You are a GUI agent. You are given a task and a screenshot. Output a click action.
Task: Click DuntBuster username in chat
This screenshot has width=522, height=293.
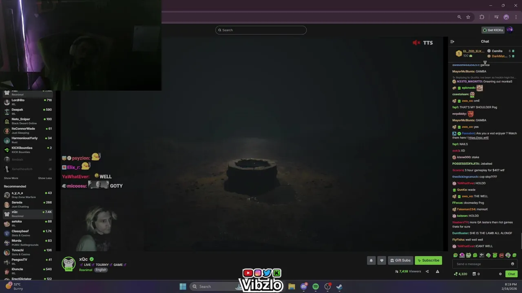460,233
